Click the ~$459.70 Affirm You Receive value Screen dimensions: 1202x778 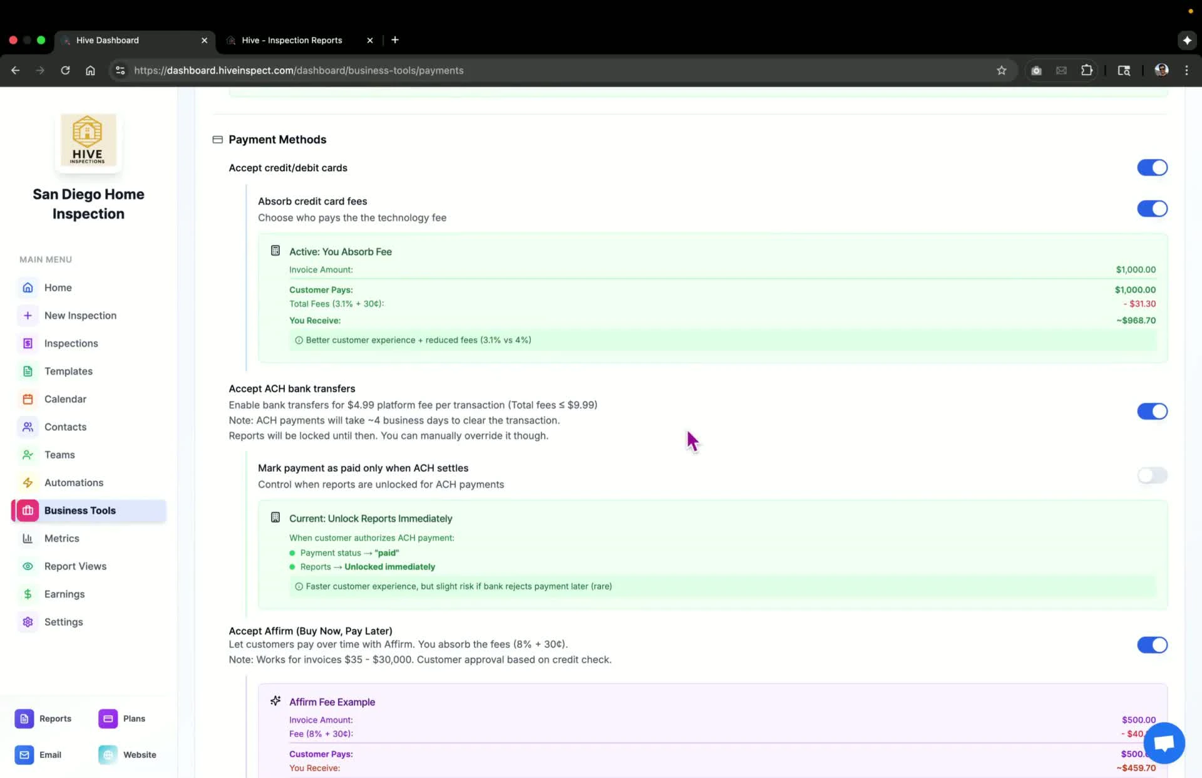[x=1136, y=768]
